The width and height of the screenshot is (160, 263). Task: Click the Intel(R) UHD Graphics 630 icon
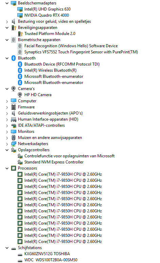[x=20, y=9]
